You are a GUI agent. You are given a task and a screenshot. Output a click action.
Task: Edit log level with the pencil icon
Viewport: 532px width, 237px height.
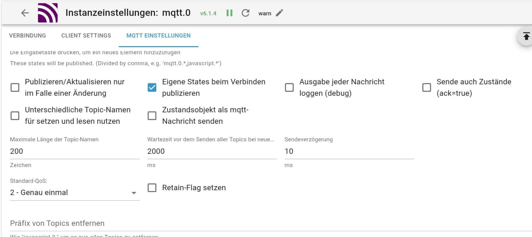279,13
